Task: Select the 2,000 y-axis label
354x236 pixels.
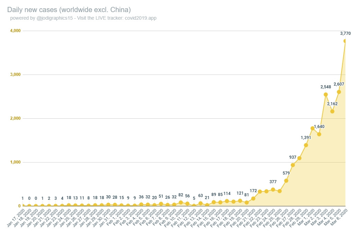Action: point(15,118)
